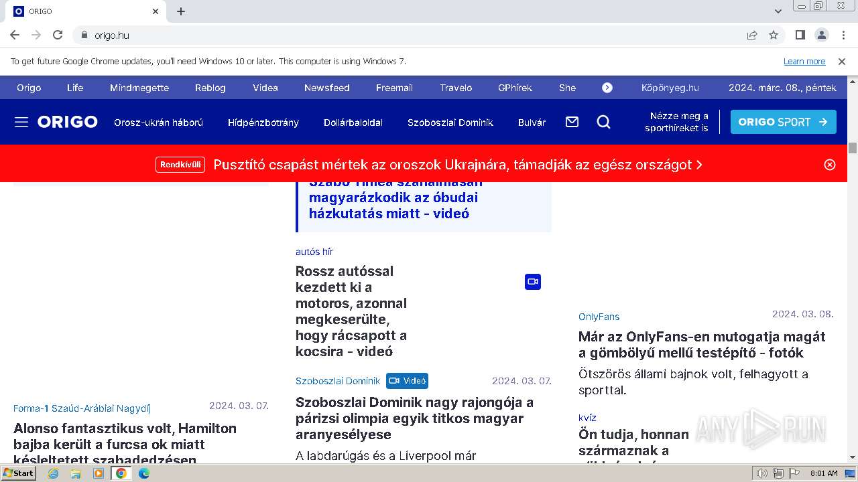This screenshot has width=858, height=482.
Task: Open Freemail link
Action: 394,88
